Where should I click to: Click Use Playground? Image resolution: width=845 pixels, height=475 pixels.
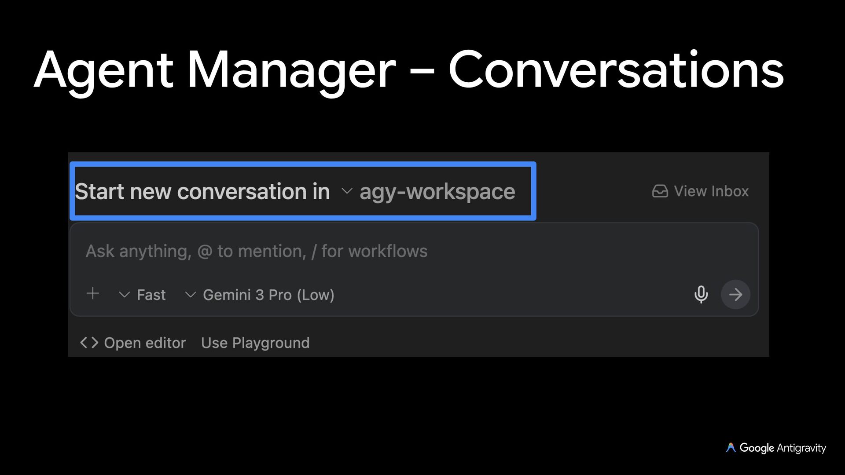(255, 343)
